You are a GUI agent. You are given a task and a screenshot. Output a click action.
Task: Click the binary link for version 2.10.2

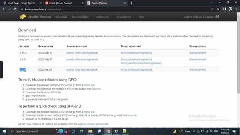124,53
